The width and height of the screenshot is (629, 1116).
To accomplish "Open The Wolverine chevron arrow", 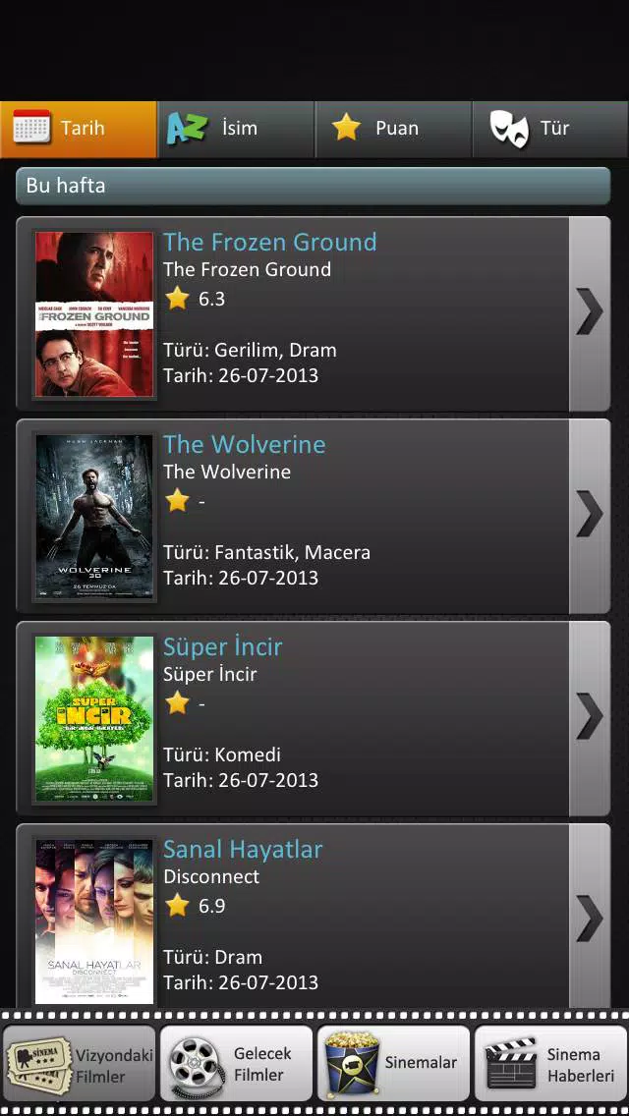I will (589, 516).
